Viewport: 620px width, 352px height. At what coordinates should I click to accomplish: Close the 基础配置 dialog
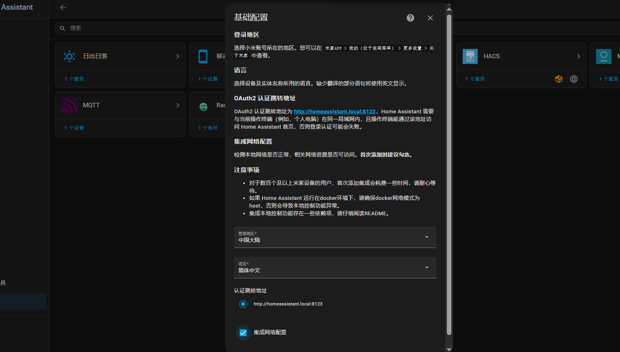click(x=430, y=18)
